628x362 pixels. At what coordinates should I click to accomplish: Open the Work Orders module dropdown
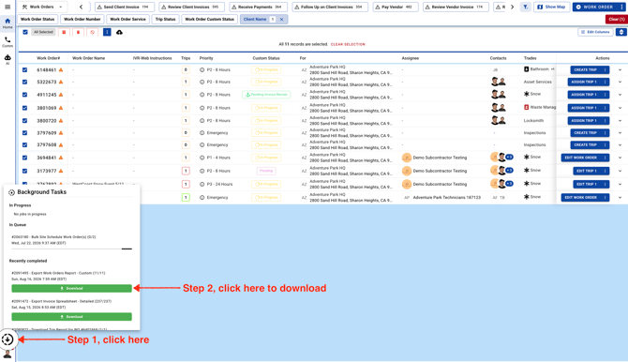coord(42,7)
